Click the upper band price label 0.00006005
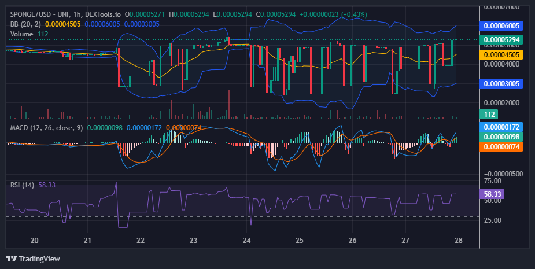The height and width of the screenshot is (269, 535). coord(501,25)
